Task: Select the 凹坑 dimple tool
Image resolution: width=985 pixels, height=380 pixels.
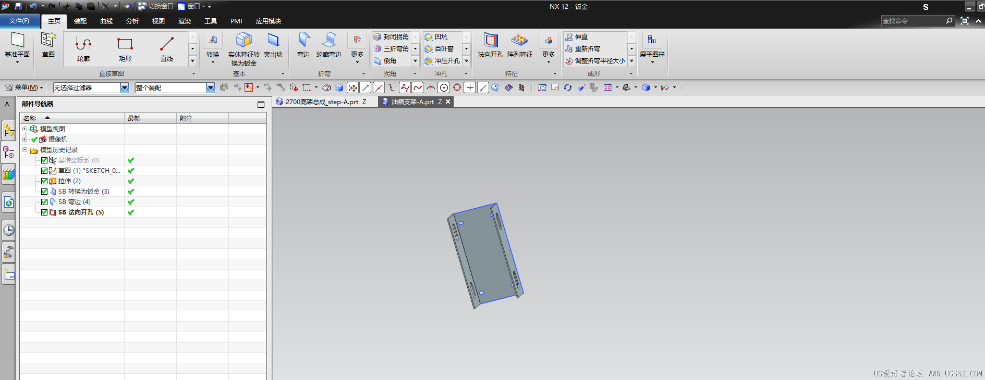Action: pos(436,37)
